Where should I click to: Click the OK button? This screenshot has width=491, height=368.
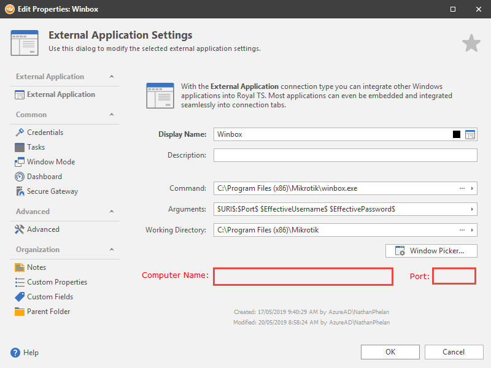coord(390,352)
